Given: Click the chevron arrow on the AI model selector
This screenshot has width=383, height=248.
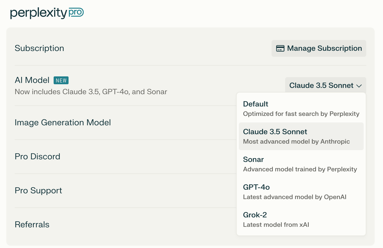Looking at the screenshot, I should (359, 86).
